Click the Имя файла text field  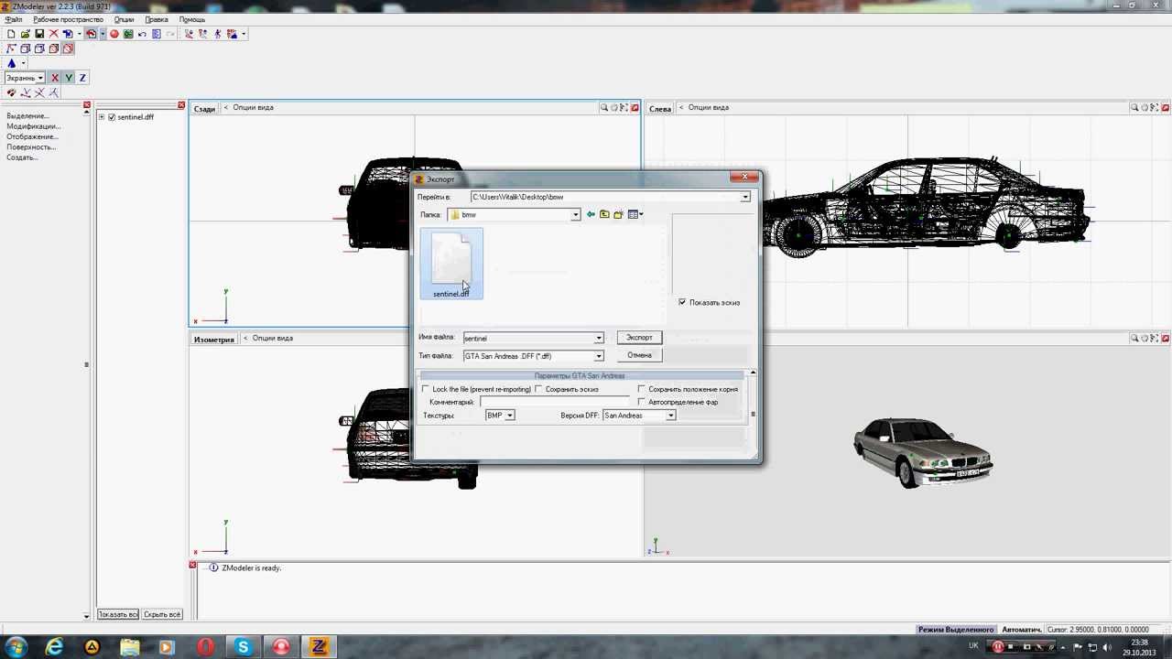tap(528, 338)
